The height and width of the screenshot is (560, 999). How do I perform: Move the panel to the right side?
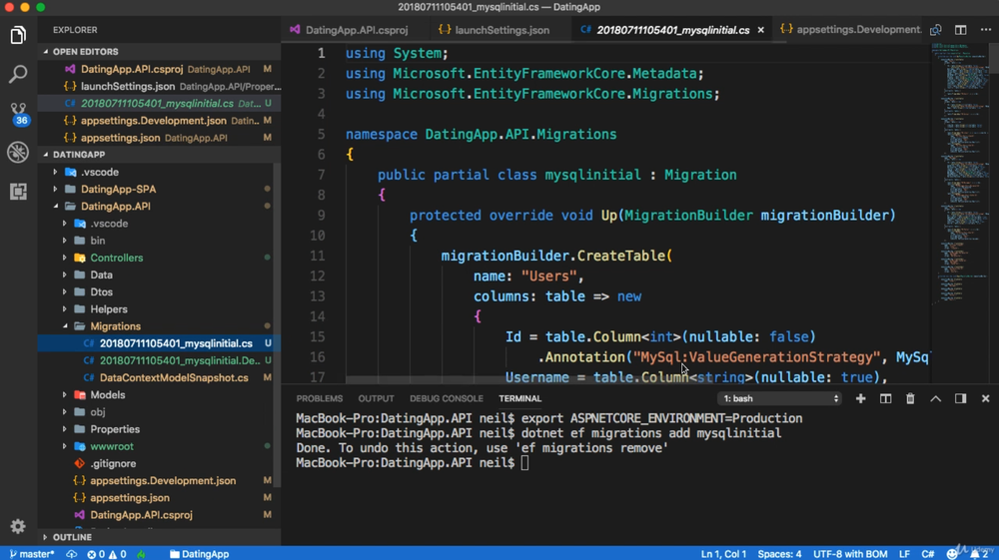(960, 398)
